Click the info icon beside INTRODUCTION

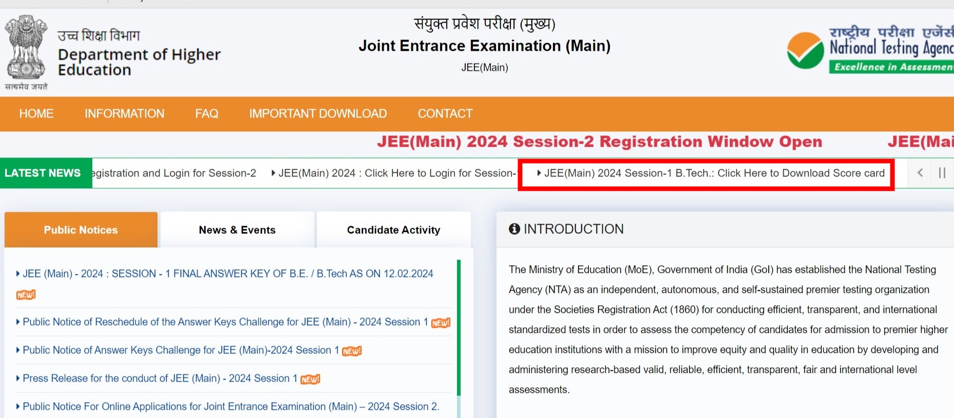tap(514, 229)
